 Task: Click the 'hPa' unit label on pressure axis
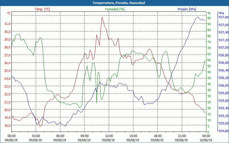click(x=221, y=13)
